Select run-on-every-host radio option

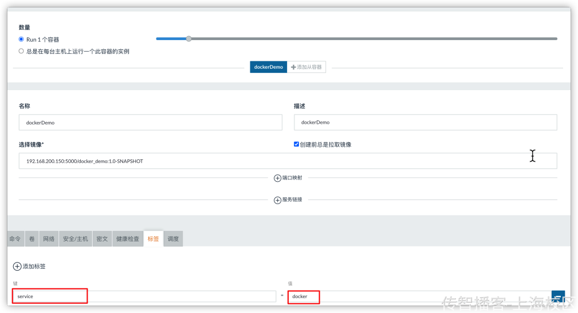21,51
